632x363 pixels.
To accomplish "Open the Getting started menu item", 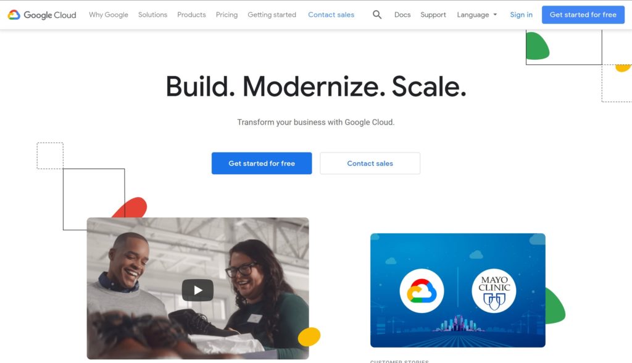I will tap(272, 15).
